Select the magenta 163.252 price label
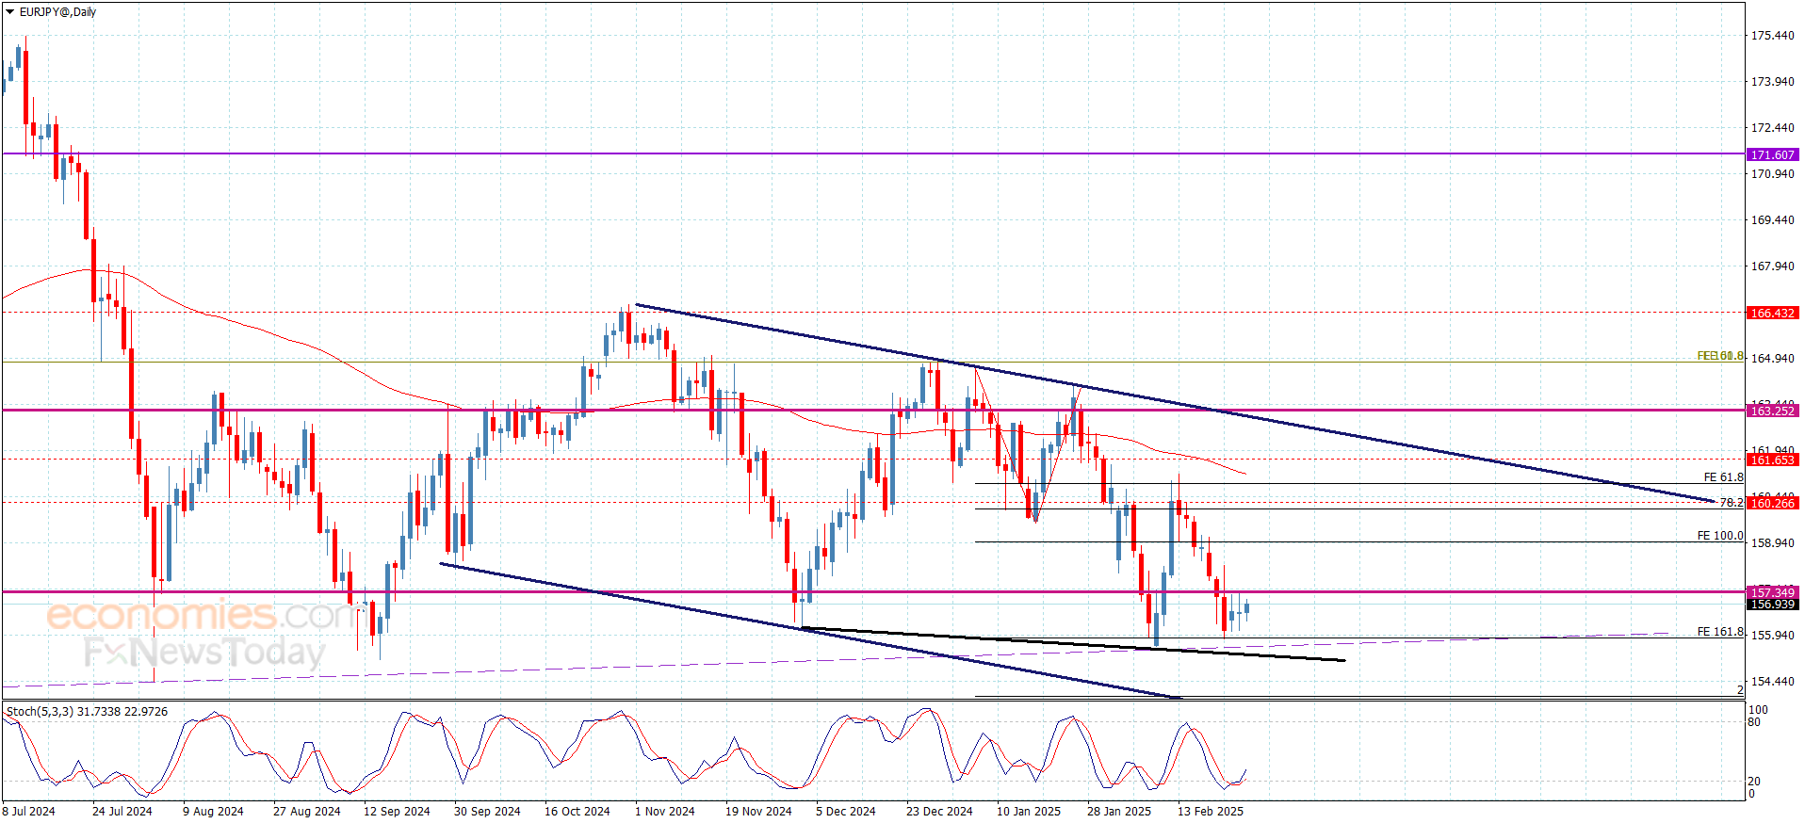 pos(1772,411)
